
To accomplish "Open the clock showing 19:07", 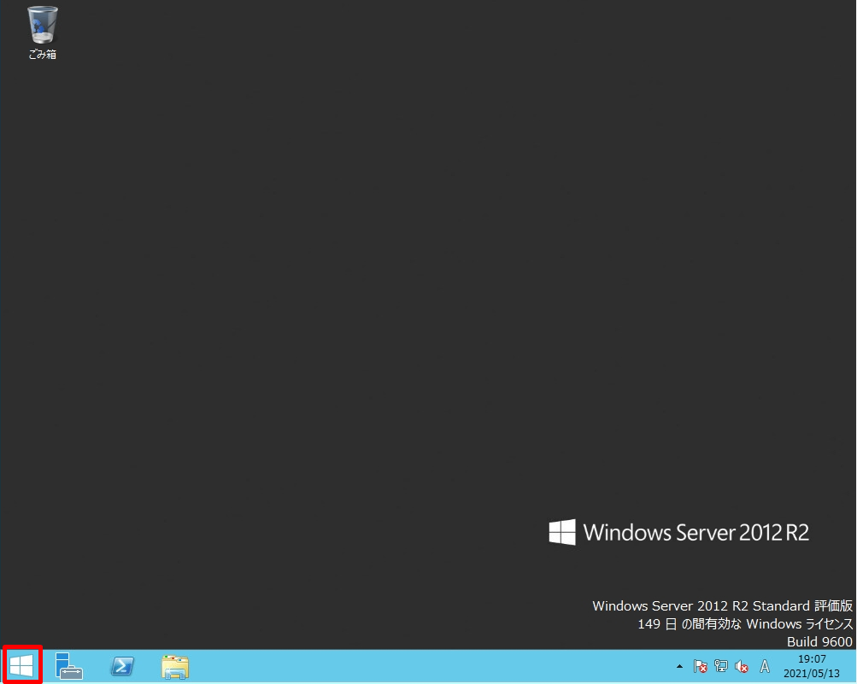I will [812, 659].
